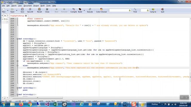Open Google Chrome from taskbar
Screen dimensions: 191x107
[30, 104]
